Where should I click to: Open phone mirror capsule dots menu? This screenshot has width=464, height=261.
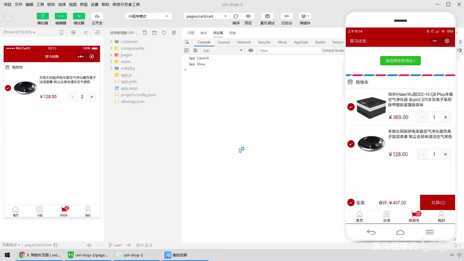click(x=435, y=41)
